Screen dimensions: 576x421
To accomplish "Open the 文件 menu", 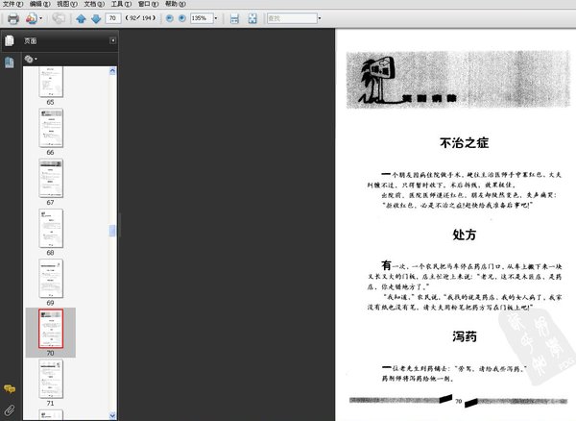I will point(12,4).
